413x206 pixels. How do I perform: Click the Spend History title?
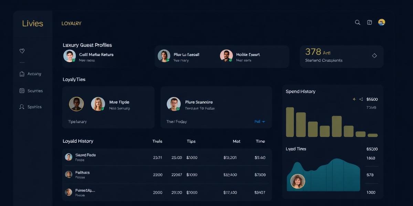pyautogui.click(x=300, y=91)
